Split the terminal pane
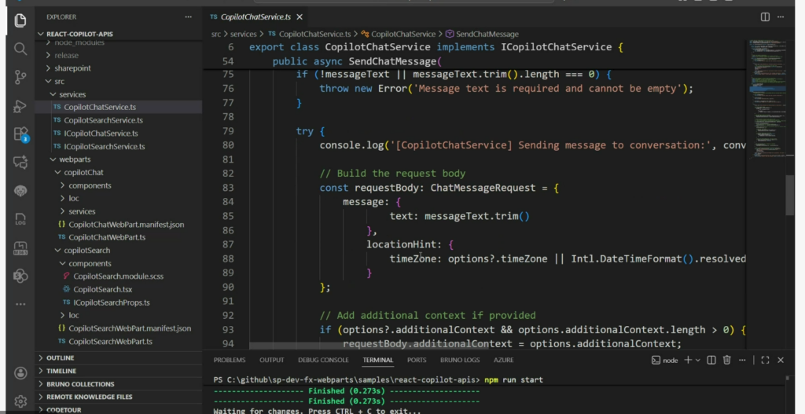Screen dimensions: 805x414 [711, 360]
